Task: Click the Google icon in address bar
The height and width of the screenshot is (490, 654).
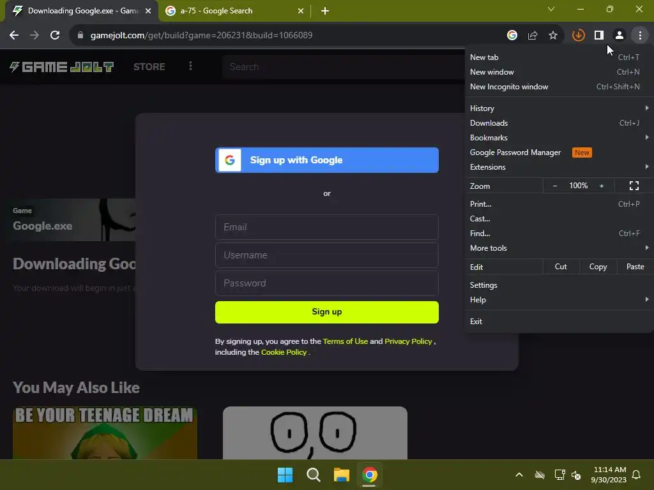Action: 512,35
